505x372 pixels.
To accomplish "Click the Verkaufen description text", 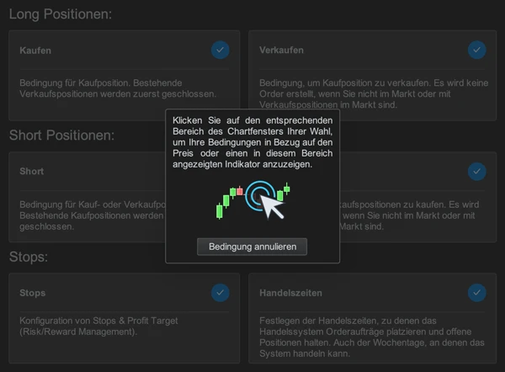I will 370,94.
